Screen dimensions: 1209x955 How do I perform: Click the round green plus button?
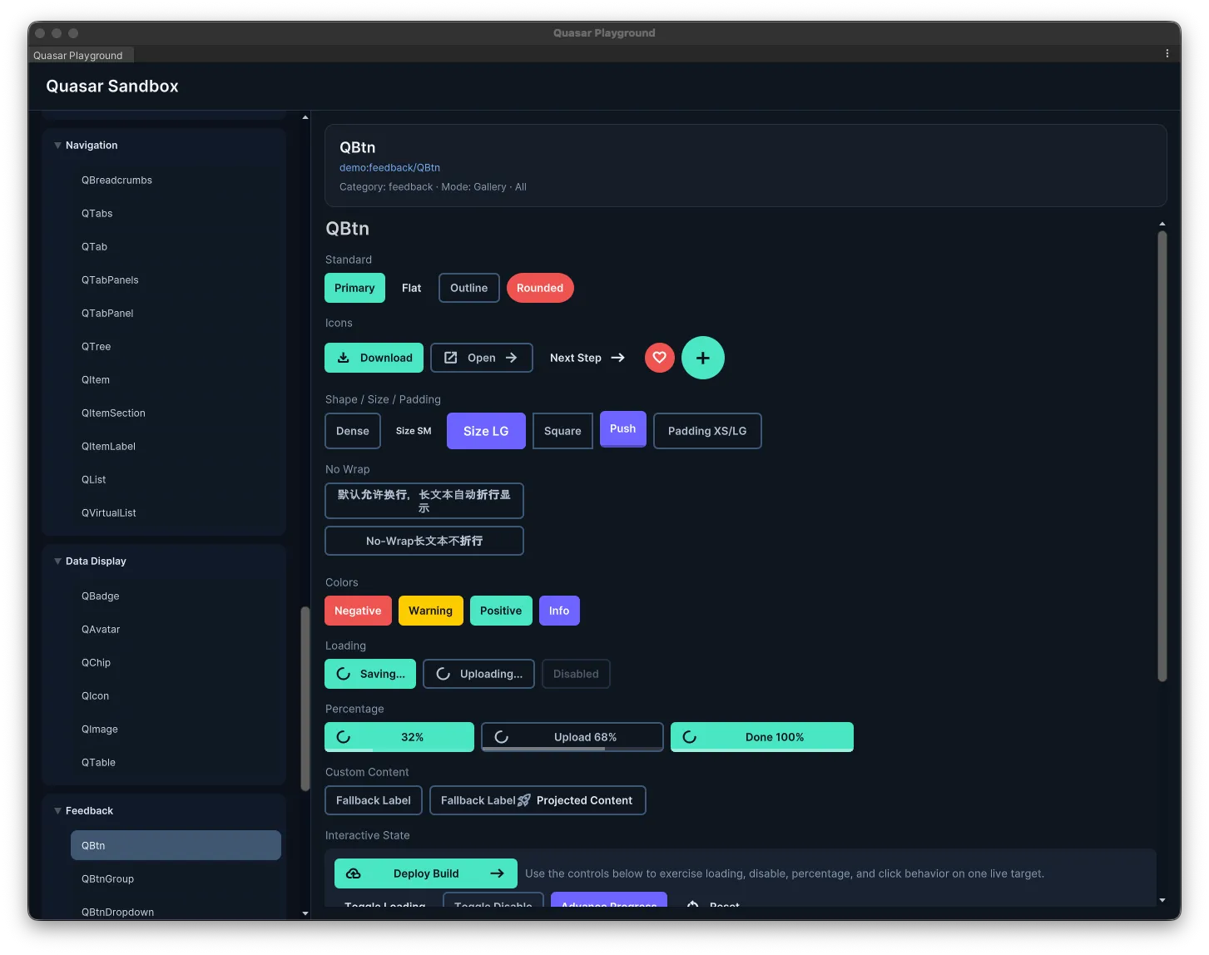click(703, 358)
